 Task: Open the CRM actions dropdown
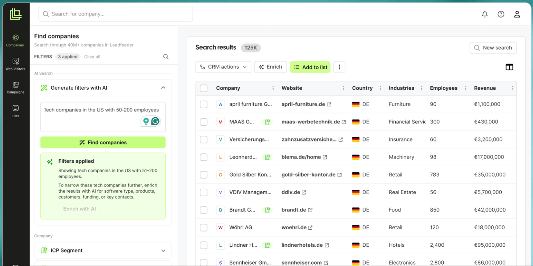[x=223, y=67]
